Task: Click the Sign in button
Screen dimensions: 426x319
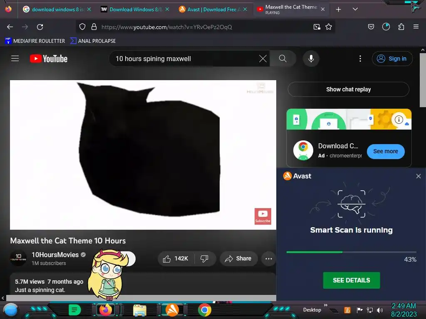Action: pos(392,59)
